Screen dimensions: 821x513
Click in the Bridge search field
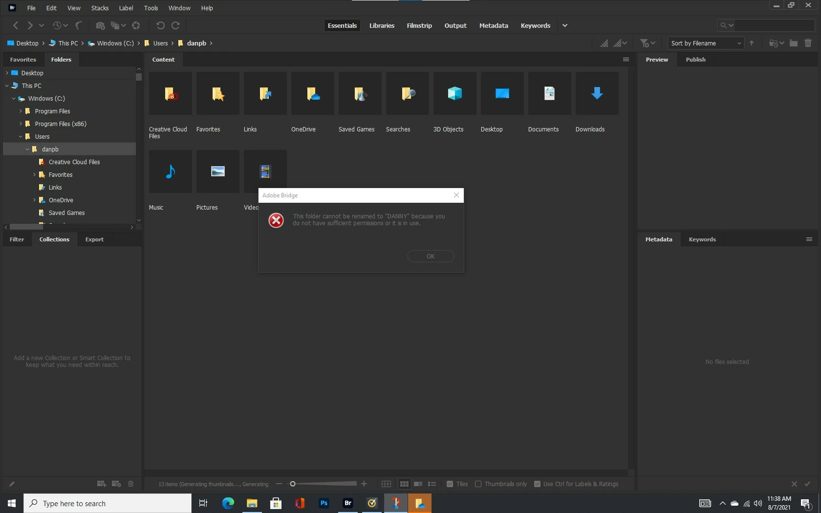pyautogui.click(x=774, y=25)
